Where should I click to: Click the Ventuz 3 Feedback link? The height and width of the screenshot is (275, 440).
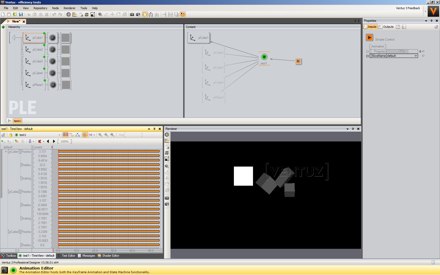pyautogui.click(x=408, y=8)
